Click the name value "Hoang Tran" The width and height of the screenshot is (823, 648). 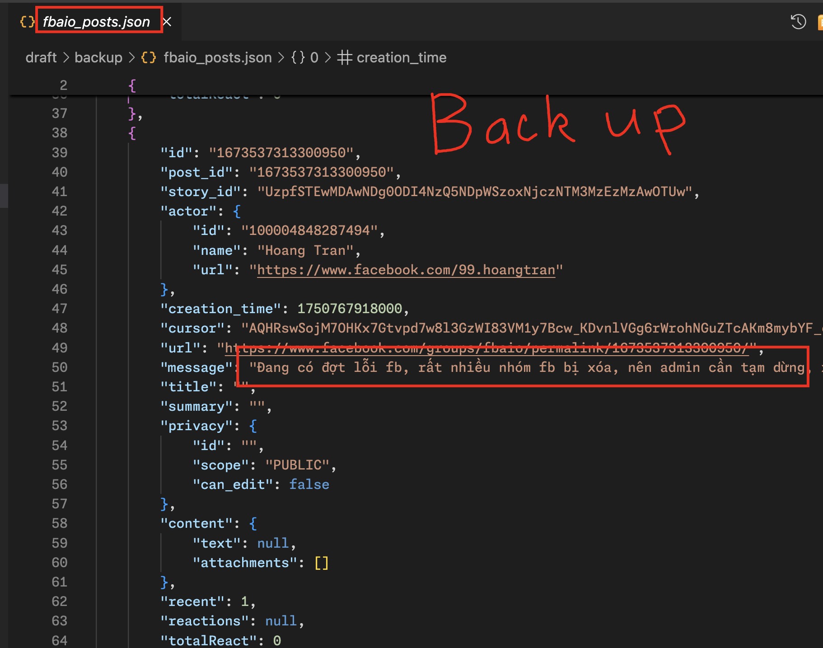tap(305, 250)
